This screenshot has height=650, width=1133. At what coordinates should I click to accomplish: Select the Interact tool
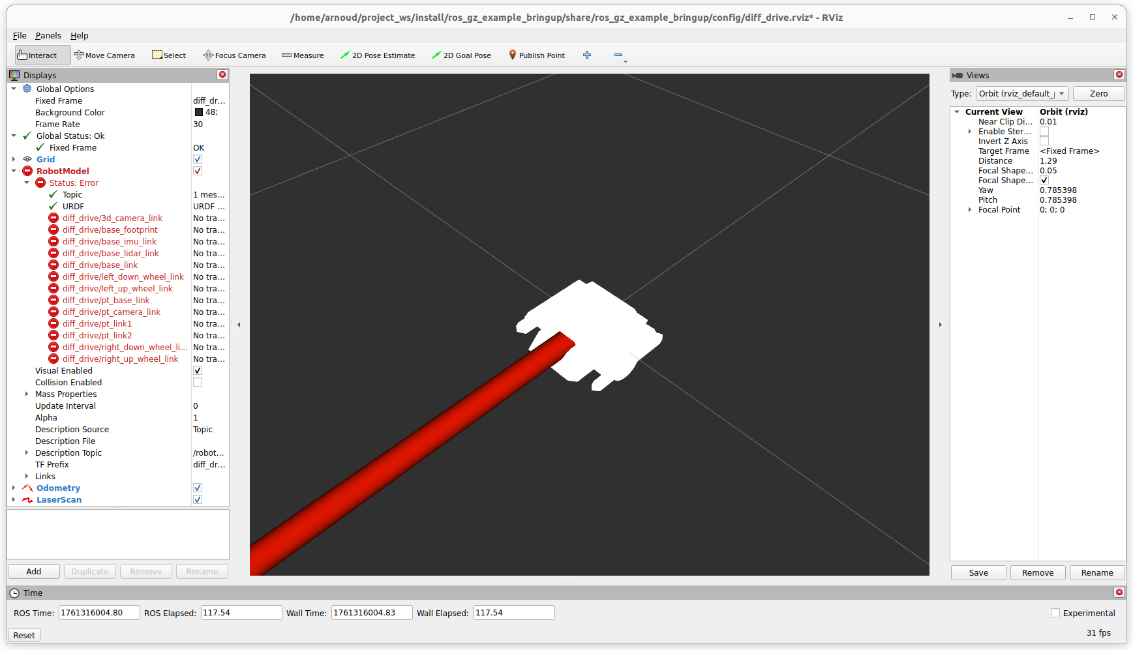coord(37,55)
